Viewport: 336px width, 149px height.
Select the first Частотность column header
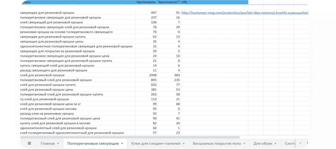click(145, 2)
